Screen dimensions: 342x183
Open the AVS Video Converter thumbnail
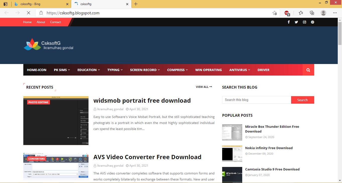56,166
